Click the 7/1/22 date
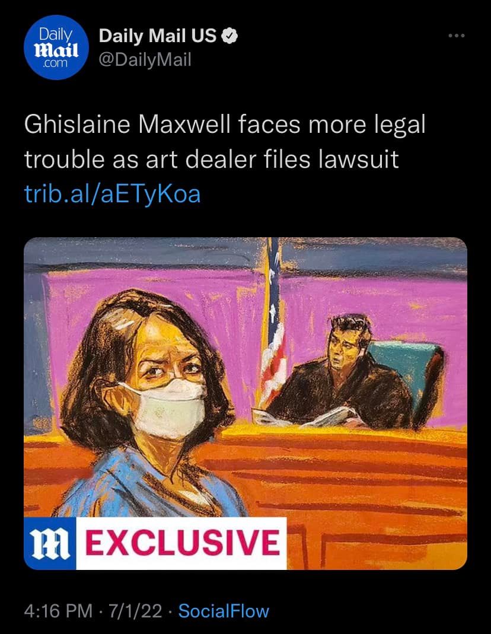Viewport: 491px width, 634px height. [135, 610]
